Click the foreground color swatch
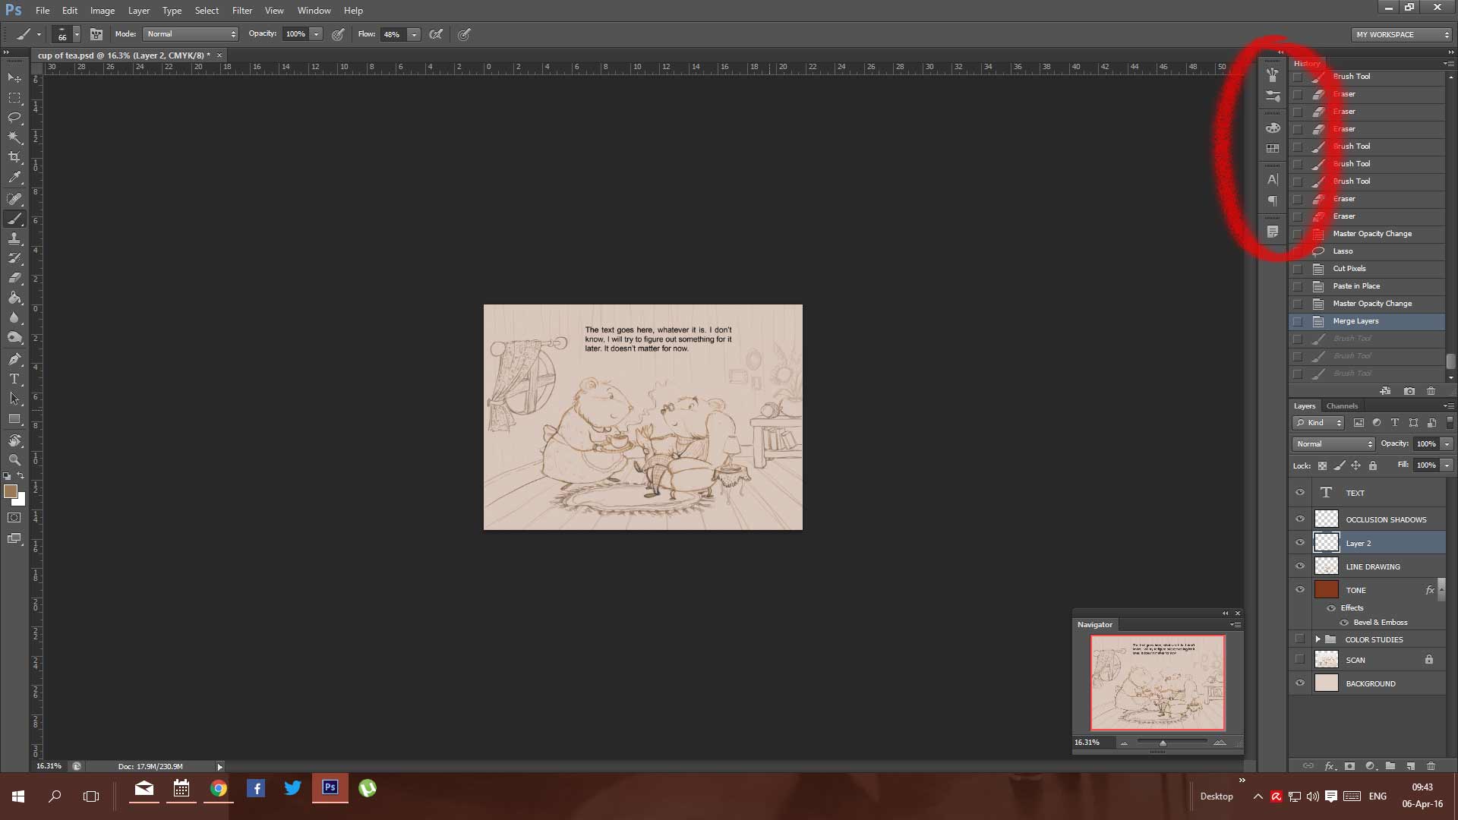1458x820 pixels. [x=11, y=491]
